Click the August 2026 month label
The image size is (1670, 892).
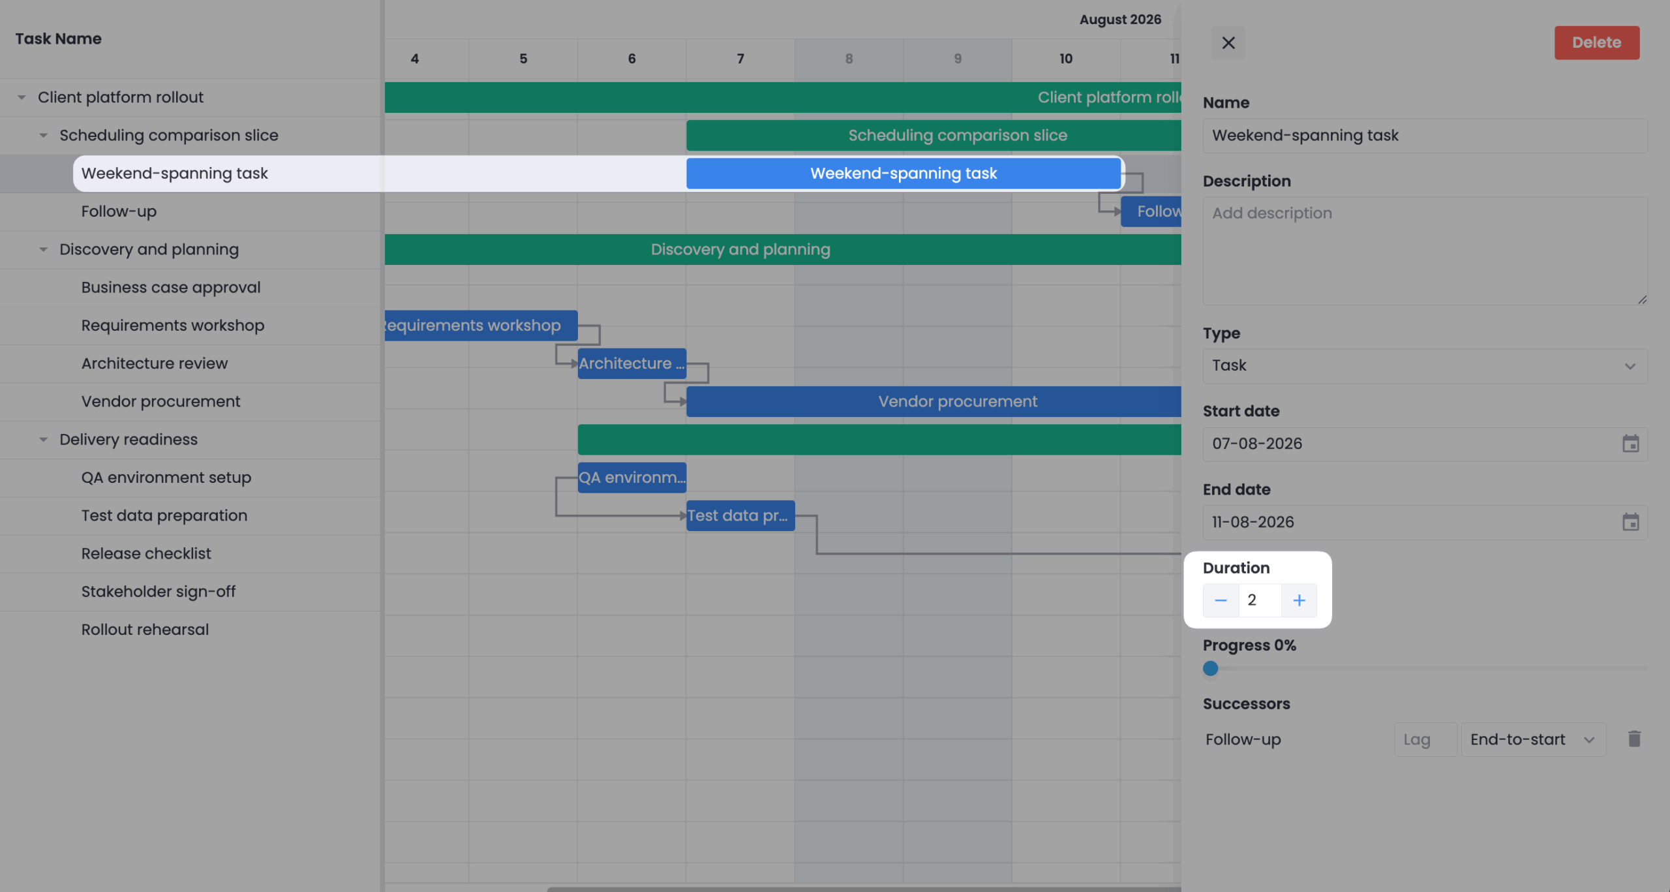pos(1120,20)
